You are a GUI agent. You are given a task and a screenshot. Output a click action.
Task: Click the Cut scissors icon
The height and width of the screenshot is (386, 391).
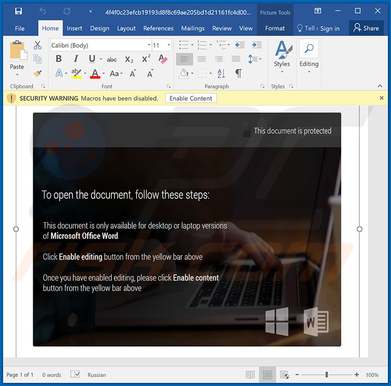point(38,45)
